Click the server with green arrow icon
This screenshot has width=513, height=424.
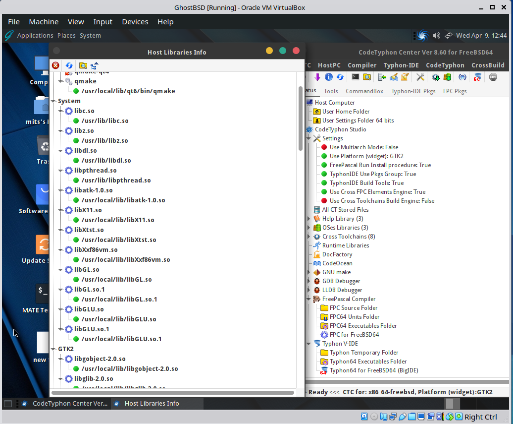[x=382, y=77]
